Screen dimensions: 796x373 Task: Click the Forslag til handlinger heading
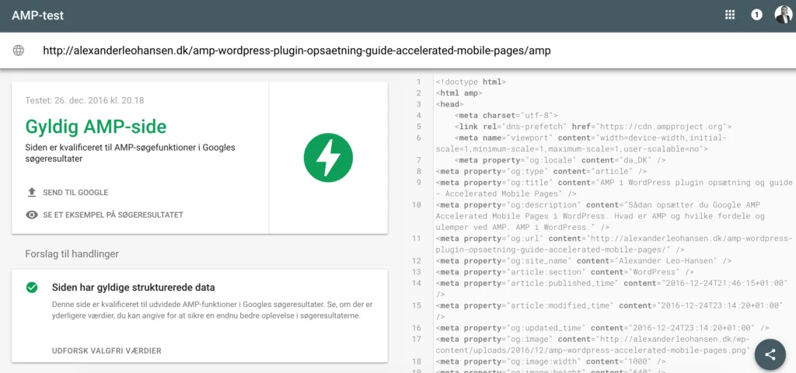click(x=72, y=253)
